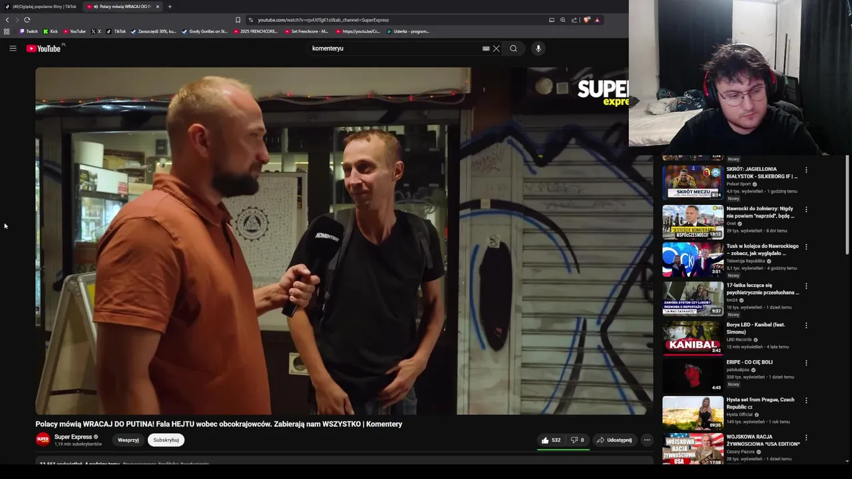This screenshot has width=852, height=479.
Task: Bookmark this page with the bookmark icon
Action: point(238,20)
